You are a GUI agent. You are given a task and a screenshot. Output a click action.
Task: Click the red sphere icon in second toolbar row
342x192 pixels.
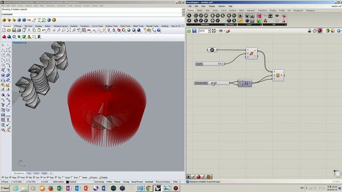(4, 37)
